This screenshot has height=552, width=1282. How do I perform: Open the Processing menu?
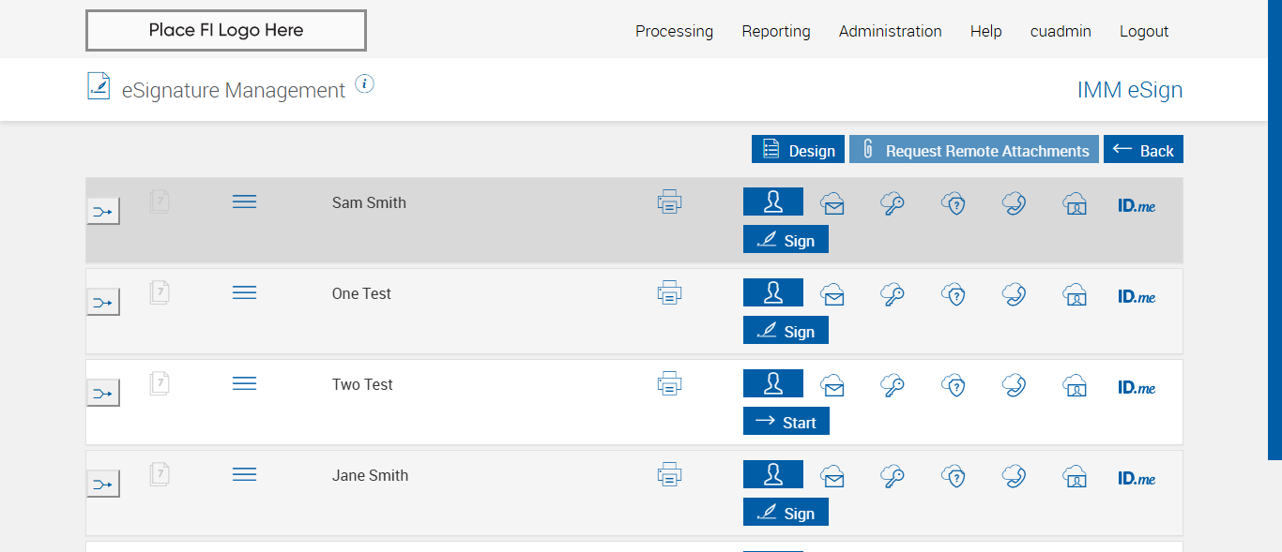click(x=674, y=31)
